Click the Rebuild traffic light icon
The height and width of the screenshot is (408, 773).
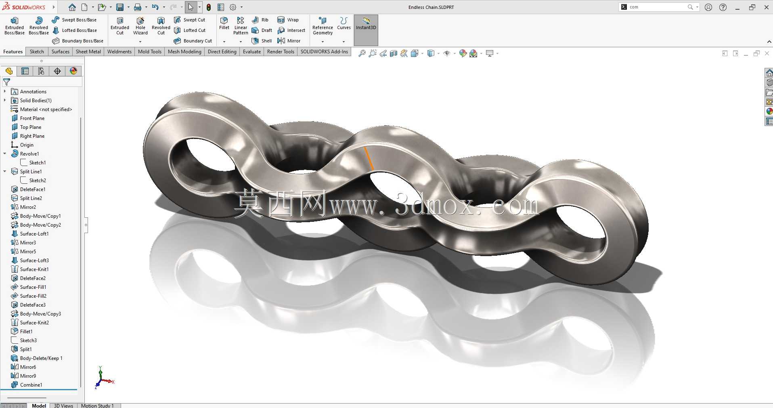point(209,7)
